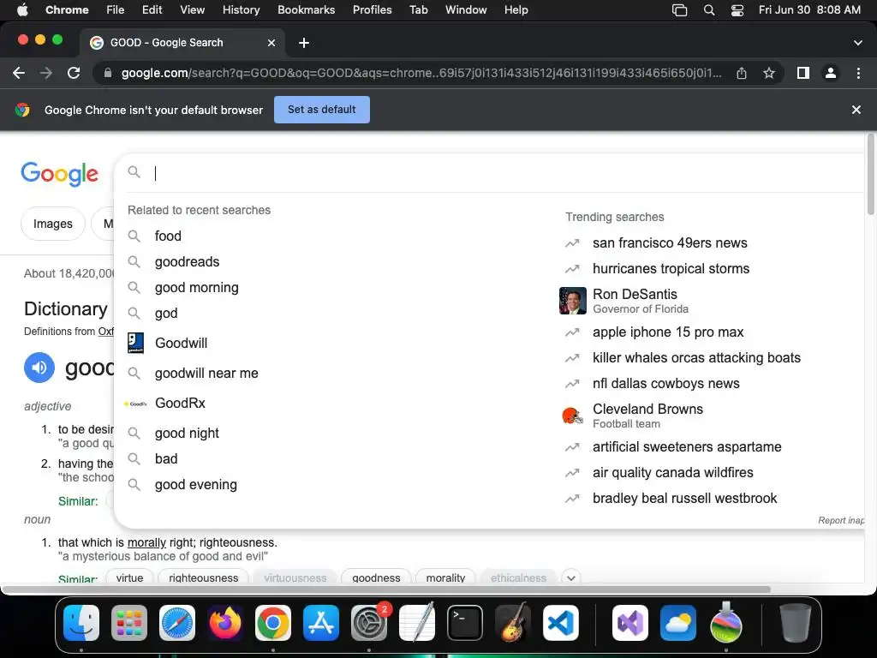Choose the 'bad' suggestion
Screen dimensions: 877x658
(166, 459)
